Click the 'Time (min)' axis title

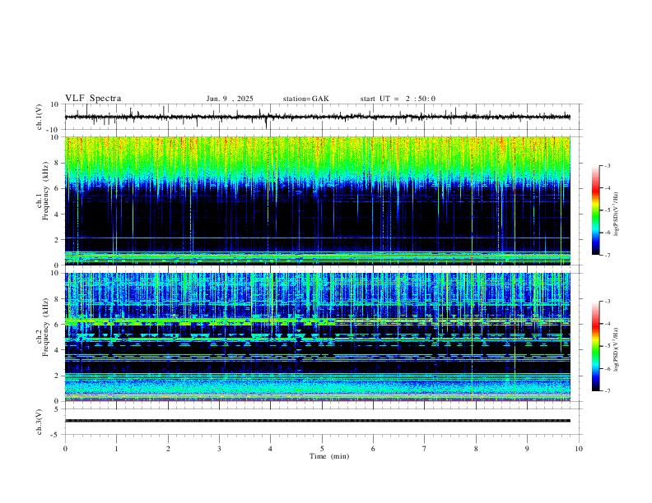coord(329,456)
